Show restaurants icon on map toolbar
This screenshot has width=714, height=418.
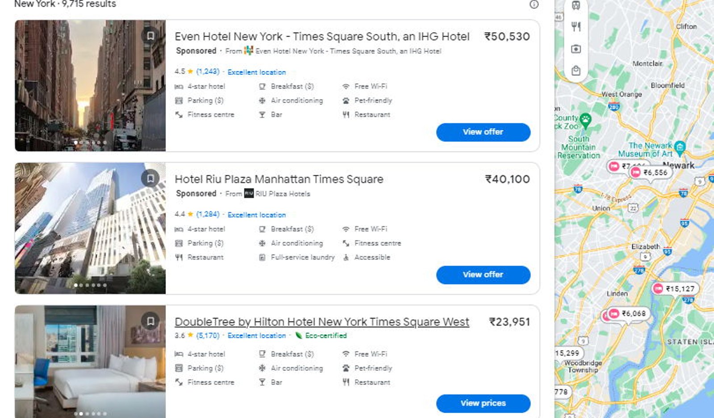click(576, 27)
